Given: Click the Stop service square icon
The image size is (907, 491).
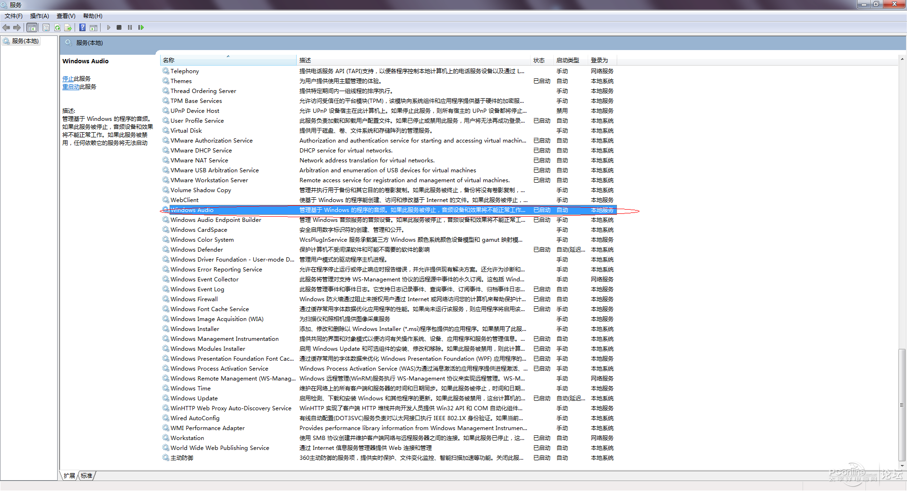Looking at the screenshot, I should click(x=119, y=27).
